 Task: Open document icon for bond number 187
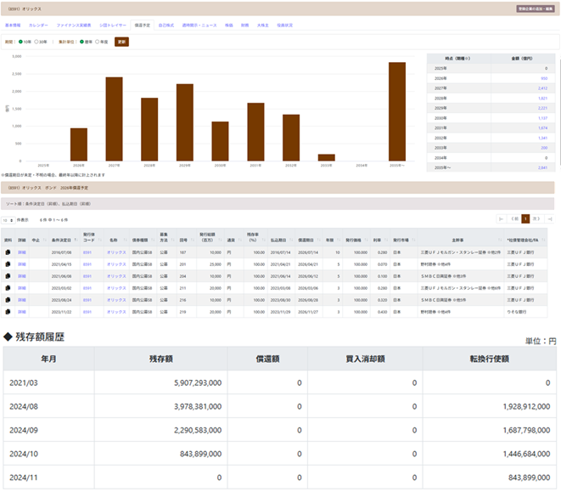pyautogui.click(x=8, y=252)
